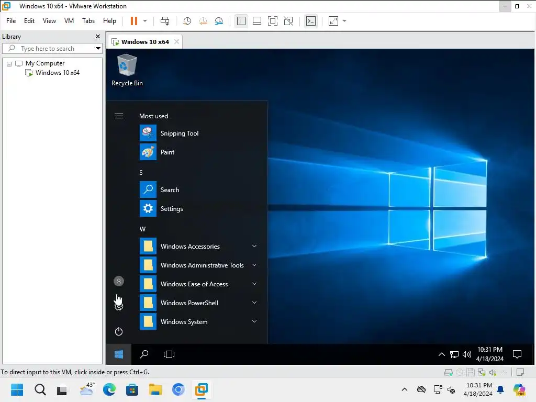
Task: Revert VM to previous snapshot icon
Action: (x=203, y=21)
